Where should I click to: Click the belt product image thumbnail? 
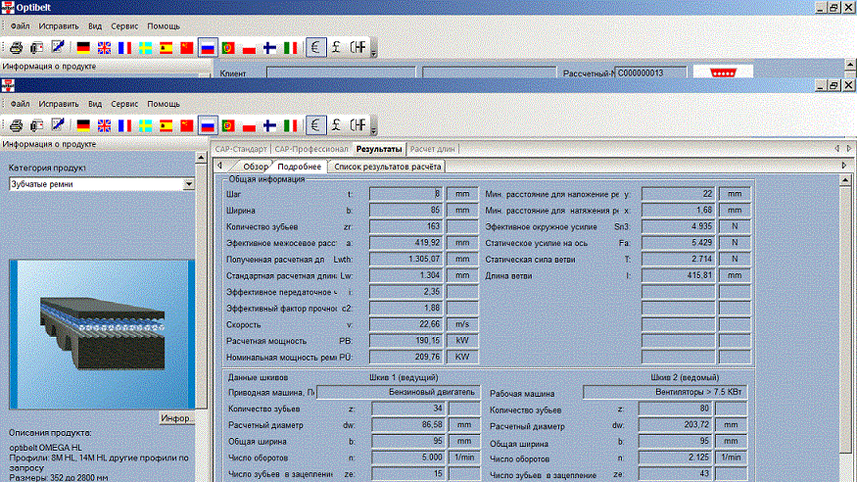(102, 334)
